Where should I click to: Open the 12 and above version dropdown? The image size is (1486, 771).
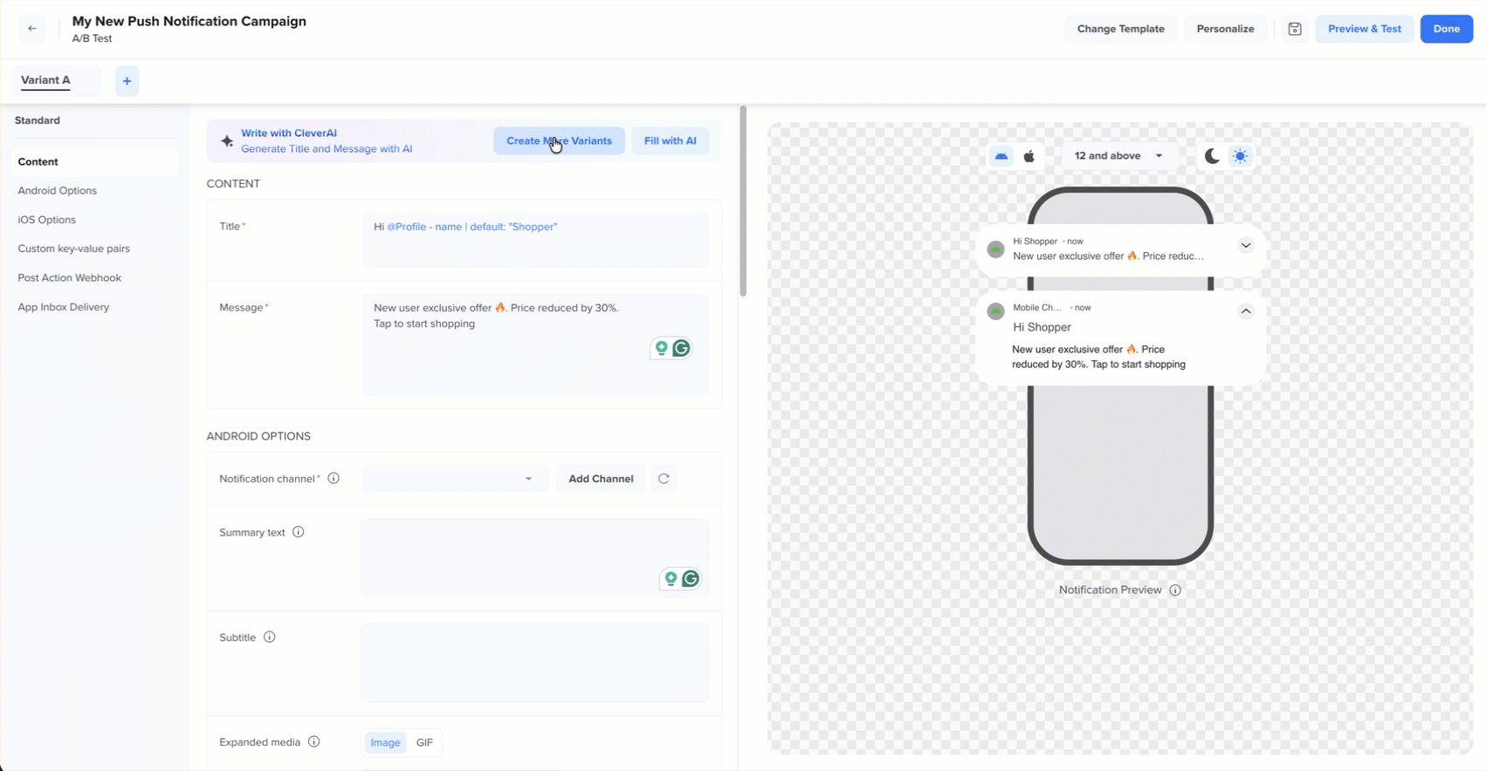click(1119, 156)
